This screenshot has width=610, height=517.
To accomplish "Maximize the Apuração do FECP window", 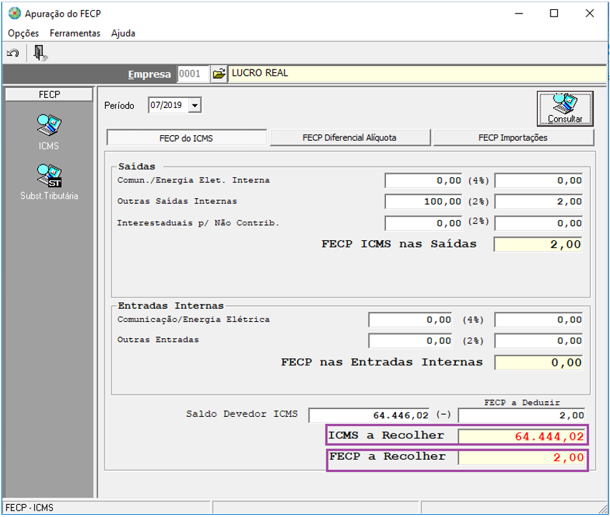I will coord(553,13).
